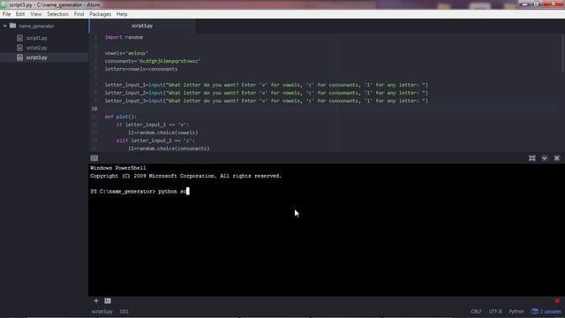The height and width of the screenshot is (318, 565).
Task: Open the Help menu
Action: (x=122, y=14)
